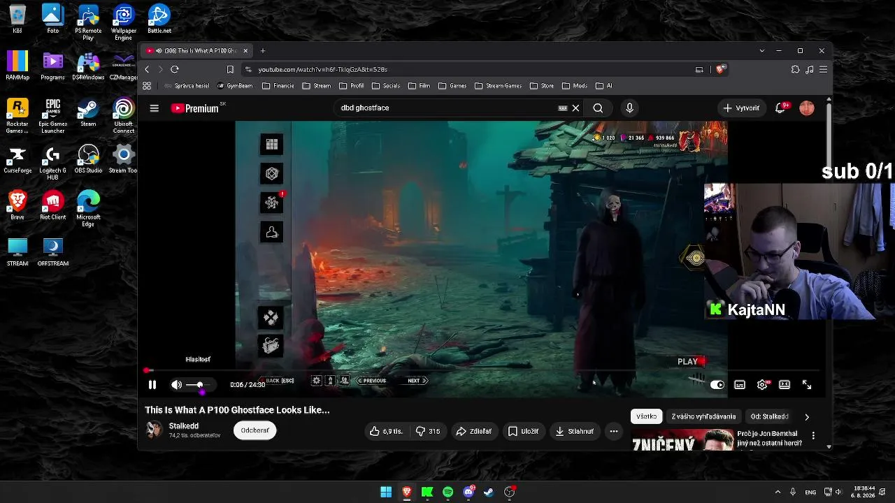
Task: Clear the YouTube search query
Action: [x=575, y=108]
